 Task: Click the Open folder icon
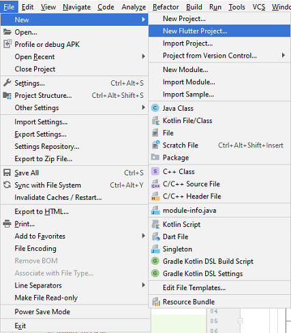point(7,32)
